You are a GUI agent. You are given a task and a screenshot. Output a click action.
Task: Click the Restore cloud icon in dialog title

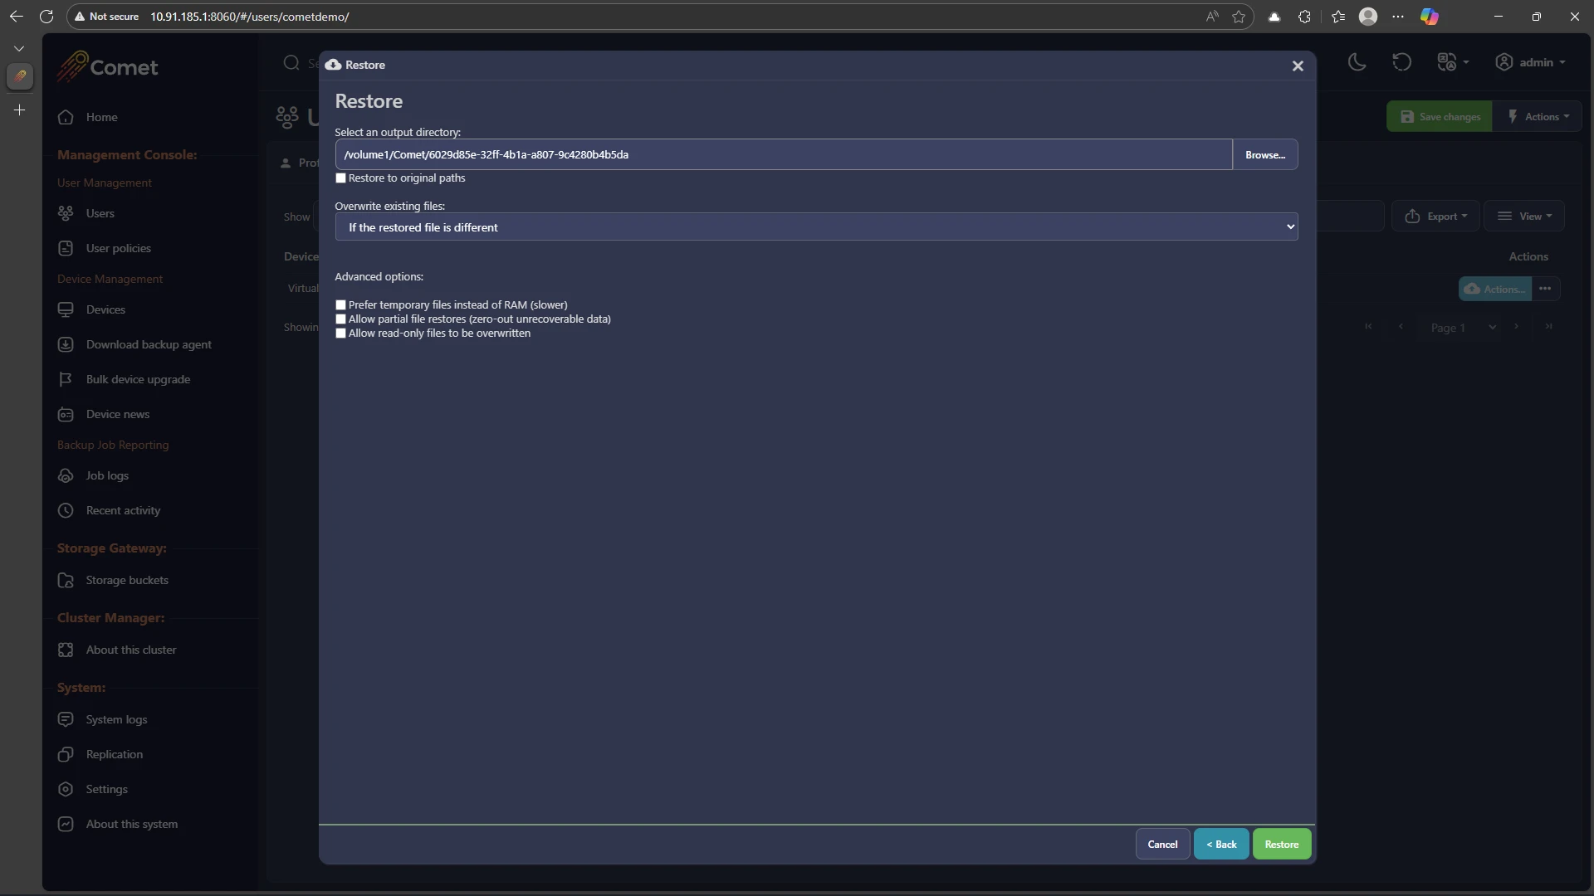point(333,65)
